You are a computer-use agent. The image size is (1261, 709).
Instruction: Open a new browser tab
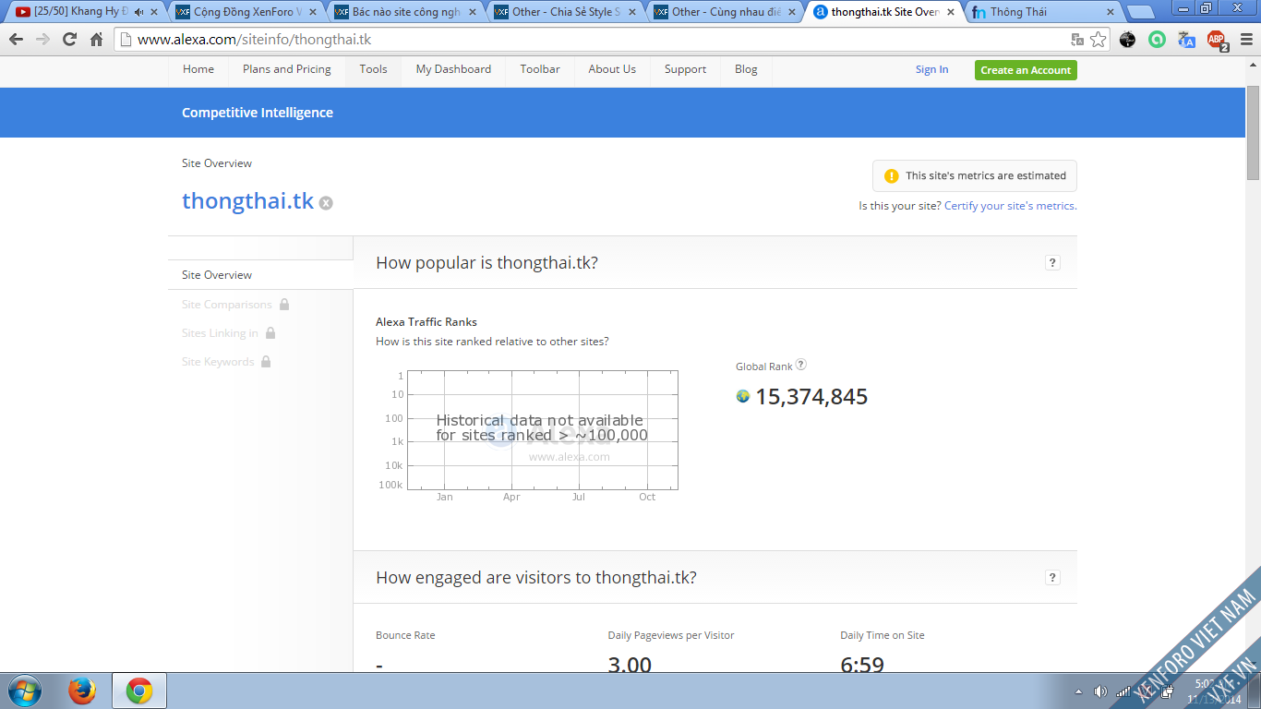1140,13
